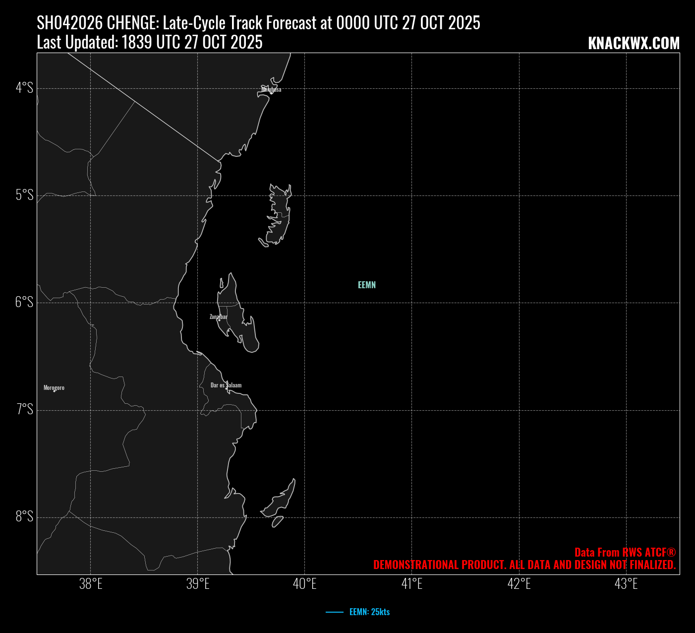Image resolution: width=695 pixels, height=633 pixels.
Task: Click the 6°S latitude axis label
Action: 25,302
